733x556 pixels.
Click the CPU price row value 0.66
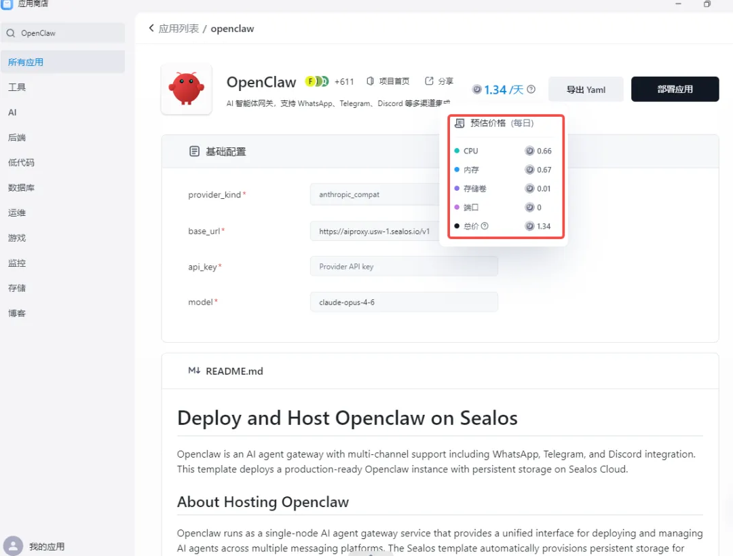pos(544,151)
